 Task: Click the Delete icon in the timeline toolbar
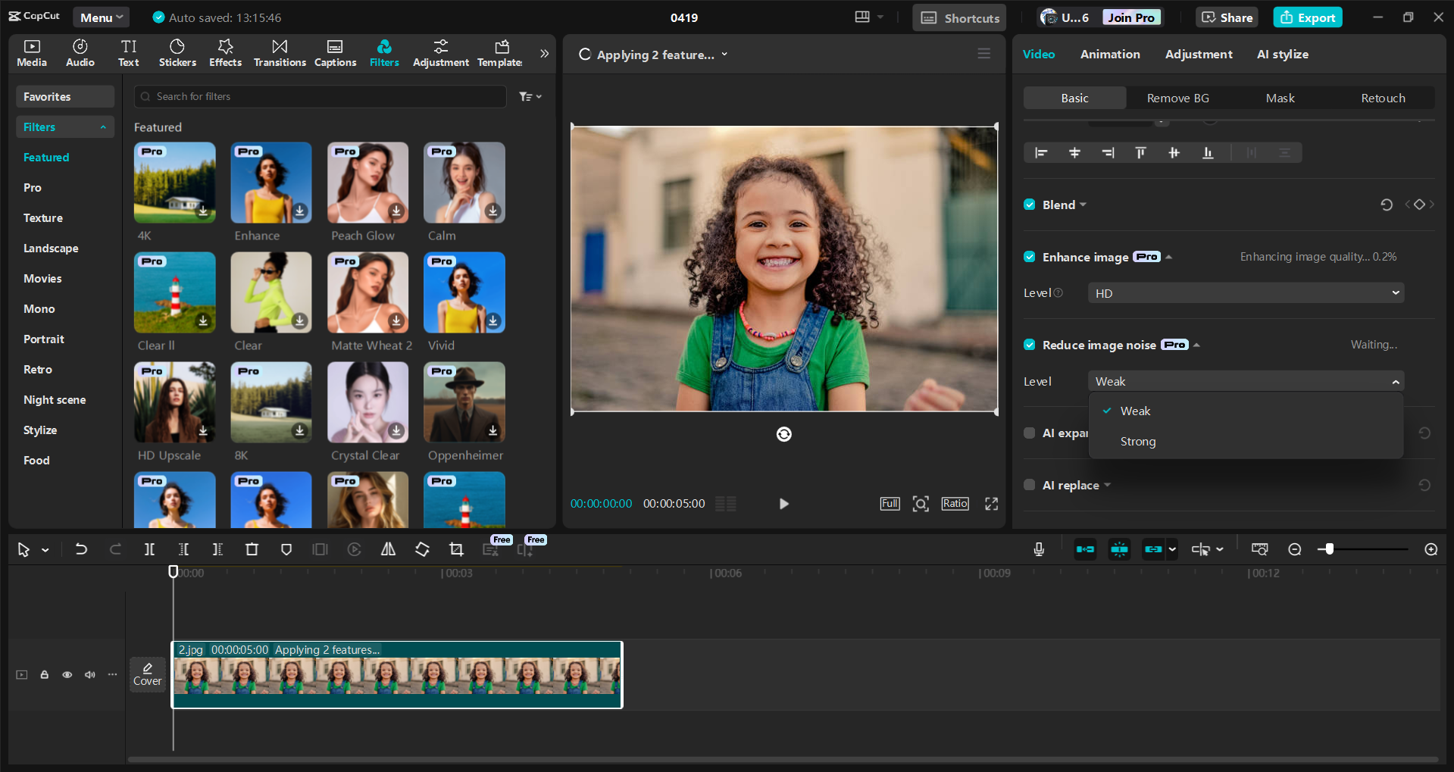tap(252, 549)
